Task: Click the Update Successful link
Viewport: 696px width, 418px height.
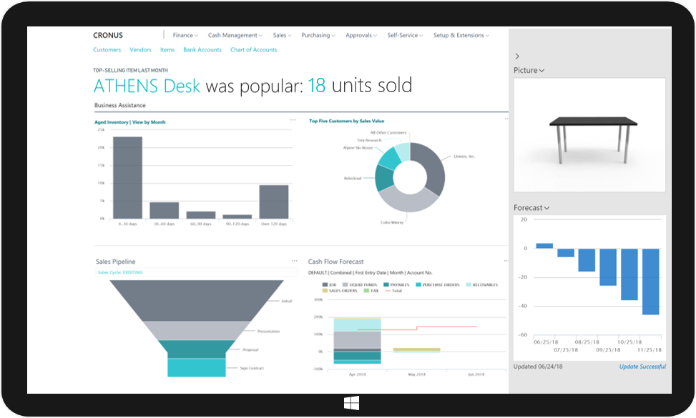Action: click(642, 366)
